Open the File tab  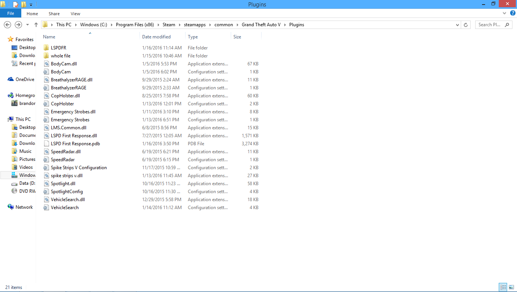(11, 14)
